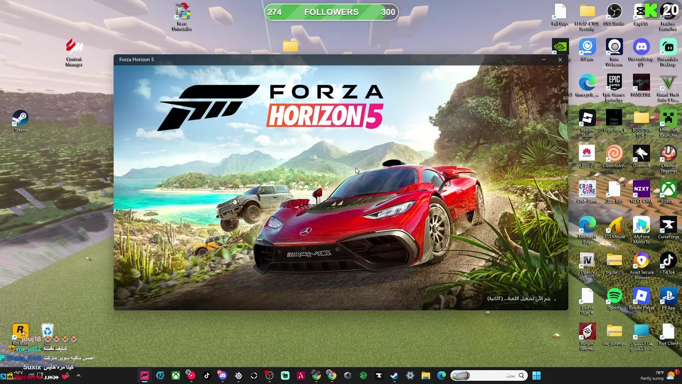Open the ClownfishVoice desktop shortcut

(614, 157)
